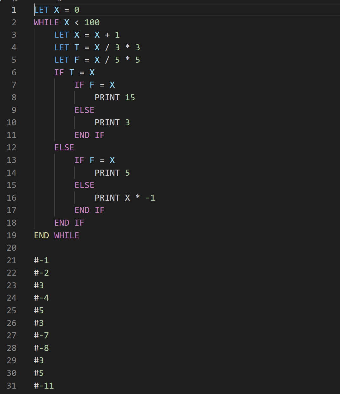Click the PRINT 3 statement on line 10

coord(112,122)
